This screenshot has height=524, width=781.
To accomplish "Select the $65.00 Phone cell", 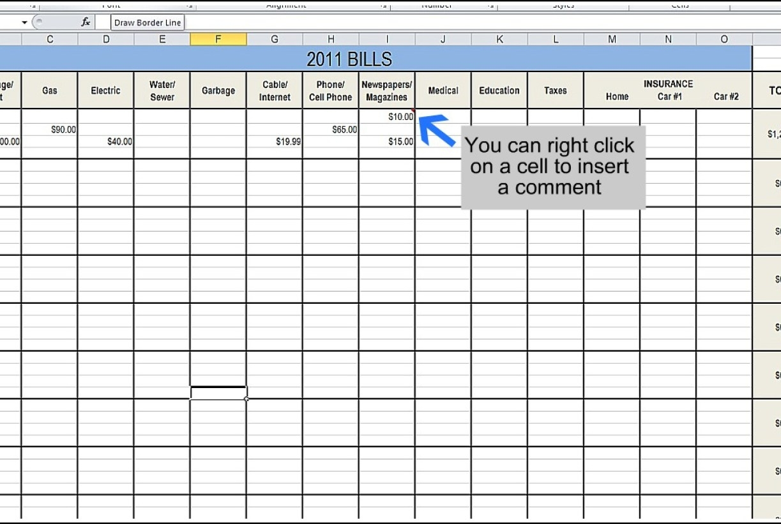I will (x=331, y=130).
